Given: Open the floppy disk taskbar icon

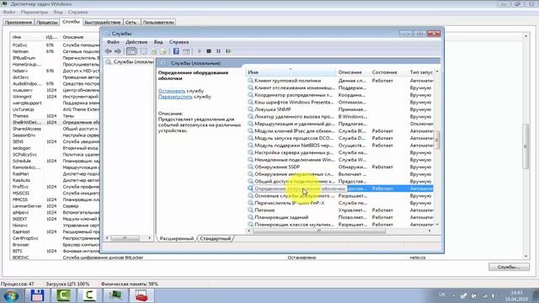Looking at the screenshot, I should coord(37,295).
